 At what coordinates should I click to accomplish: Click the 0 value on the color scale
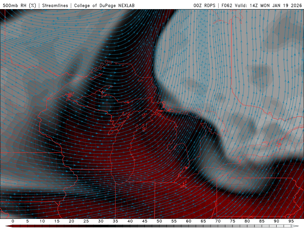click(13, 221)
